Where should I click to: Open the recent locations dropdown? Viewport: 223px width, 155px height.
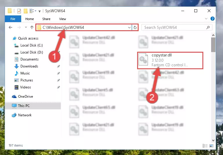click(x=26, y=27)
